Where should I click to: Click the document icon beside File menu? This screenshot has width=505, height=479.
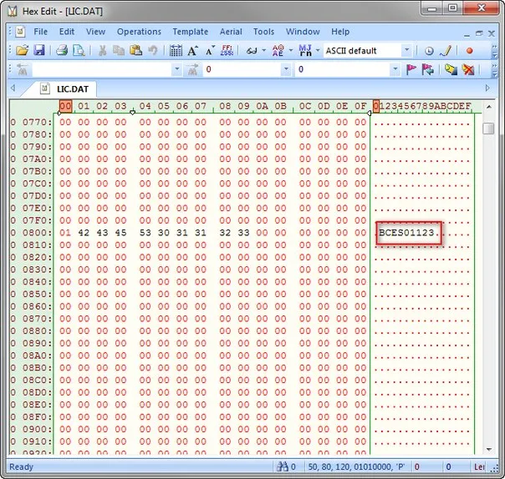[x=21, y=32]
